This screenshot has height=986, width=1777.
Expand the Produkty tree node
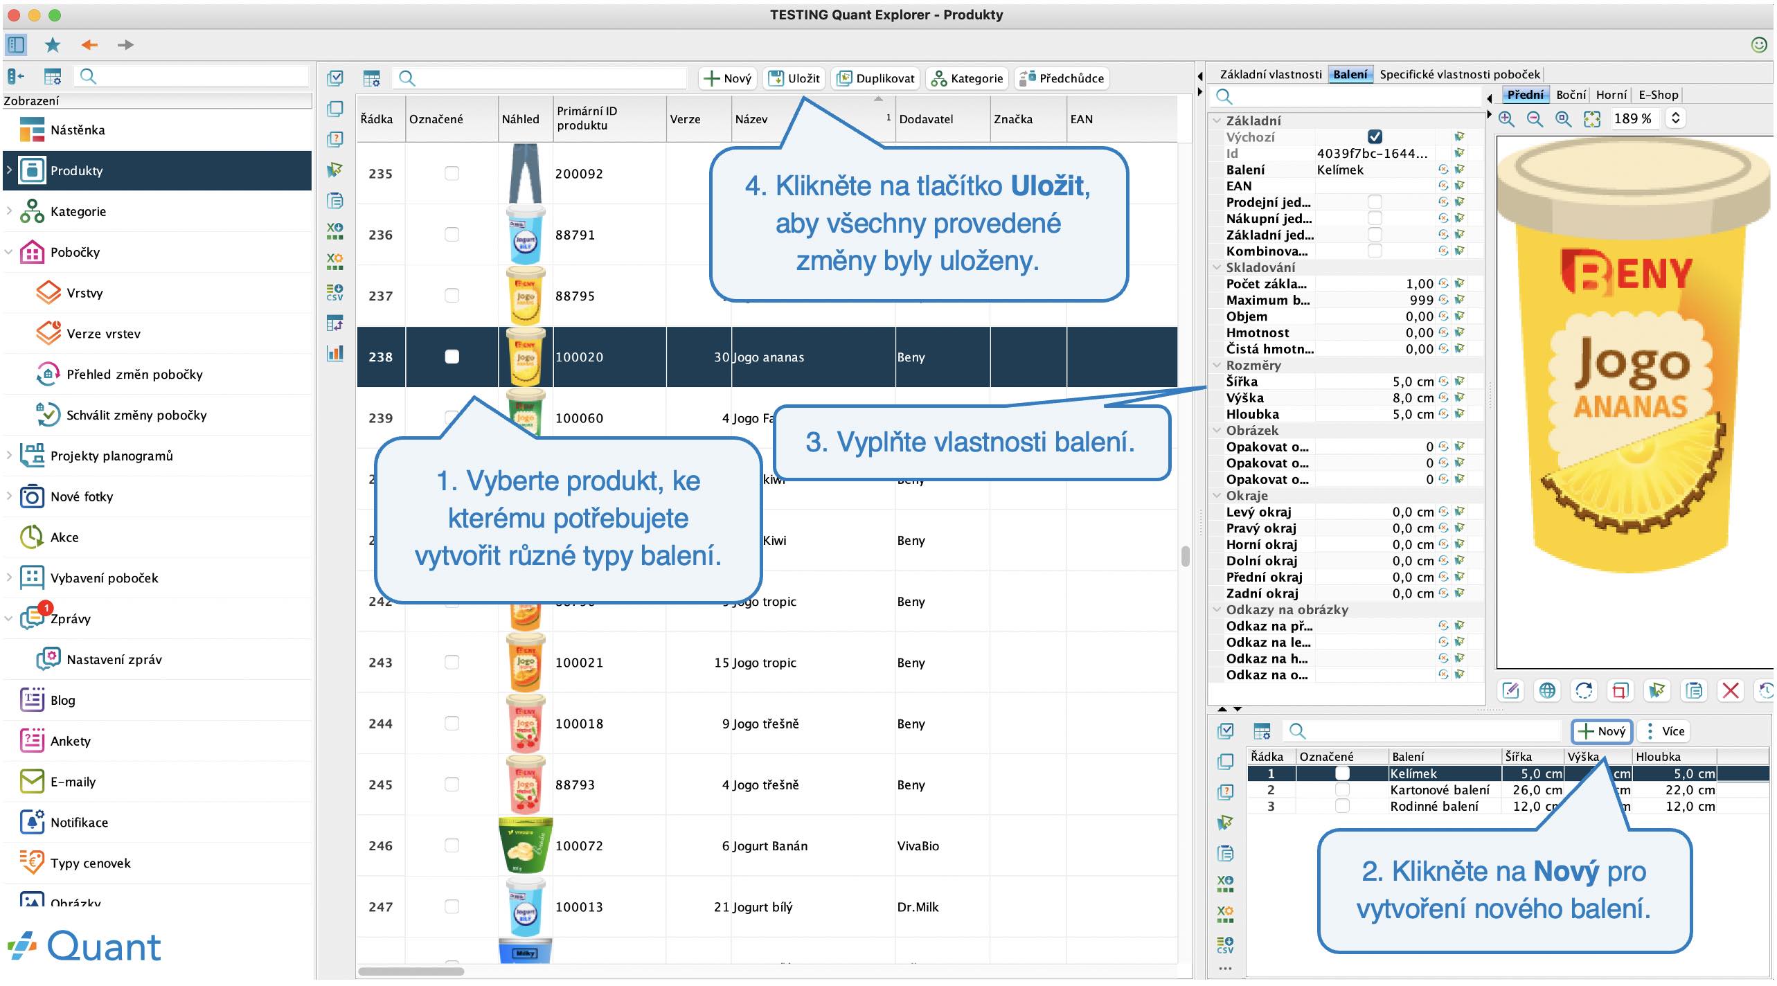pyautogui.click(x=9, y=170)
